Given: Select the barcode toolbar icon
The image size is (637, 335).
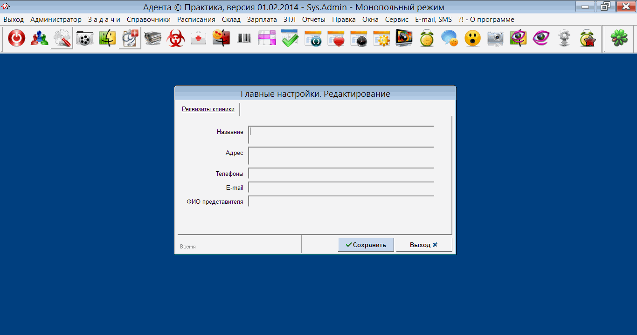Looking at the screenshot, I should coord(244,39).
